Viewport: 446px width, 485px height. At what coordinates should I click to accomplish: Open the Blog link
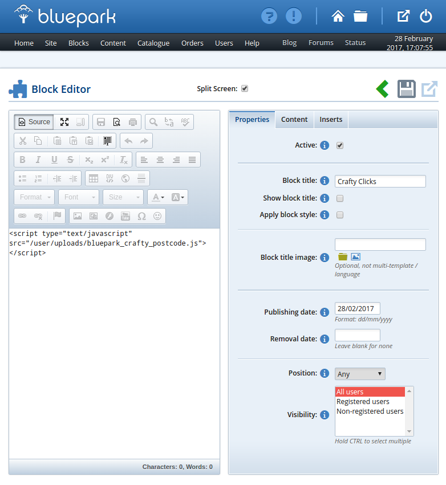(289, 42)
